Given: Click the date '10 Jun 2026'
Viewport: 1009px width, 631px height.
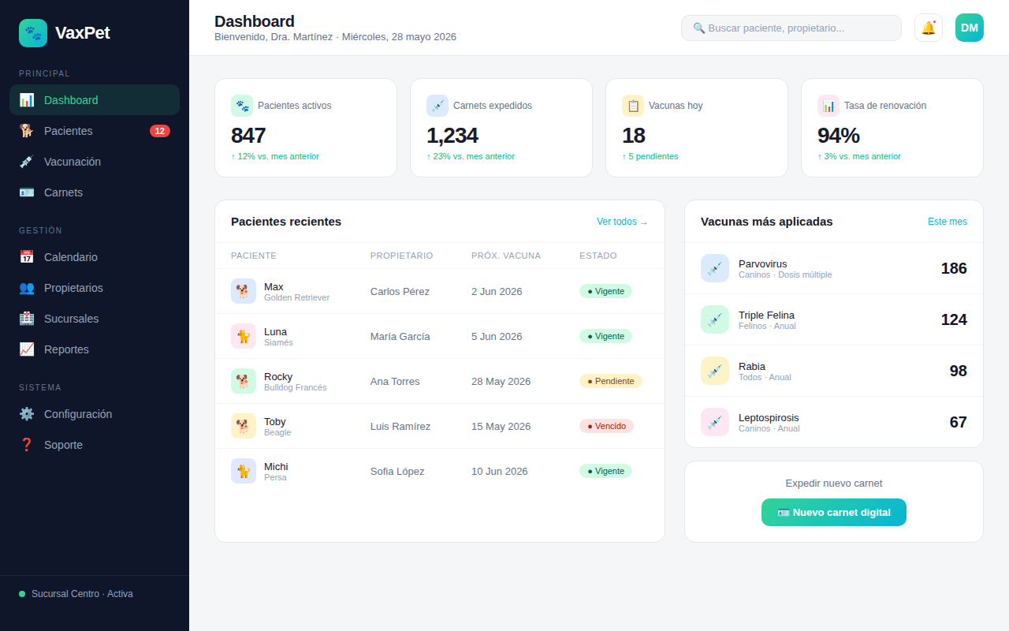Looking at the screenshot, I should (500, 471).
